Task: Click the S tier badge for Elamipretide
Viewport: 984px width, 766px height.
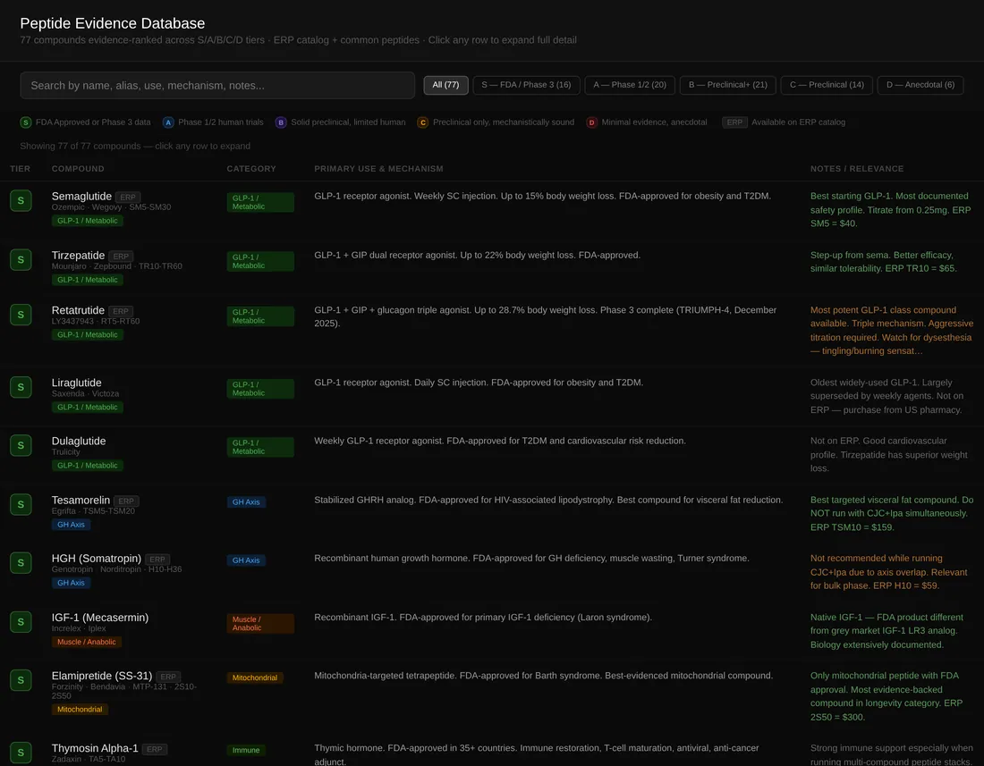Action: point(21,680)
